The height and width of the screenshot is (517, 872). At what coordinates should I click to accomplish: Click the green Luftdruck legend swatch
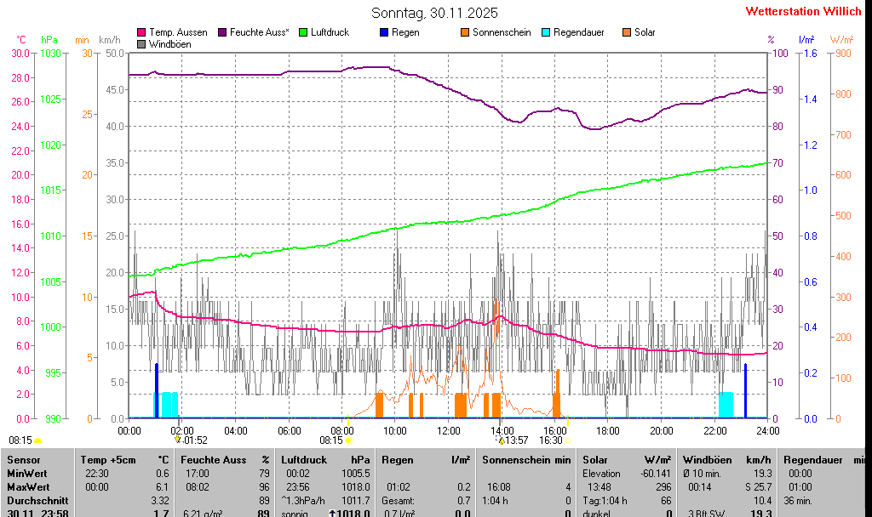click(x=303, y=32)
